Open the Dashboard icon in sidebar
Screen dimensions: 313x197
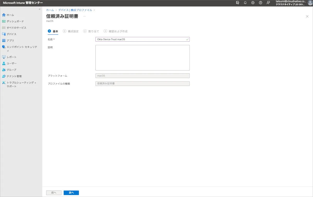[x=4, y=21]
